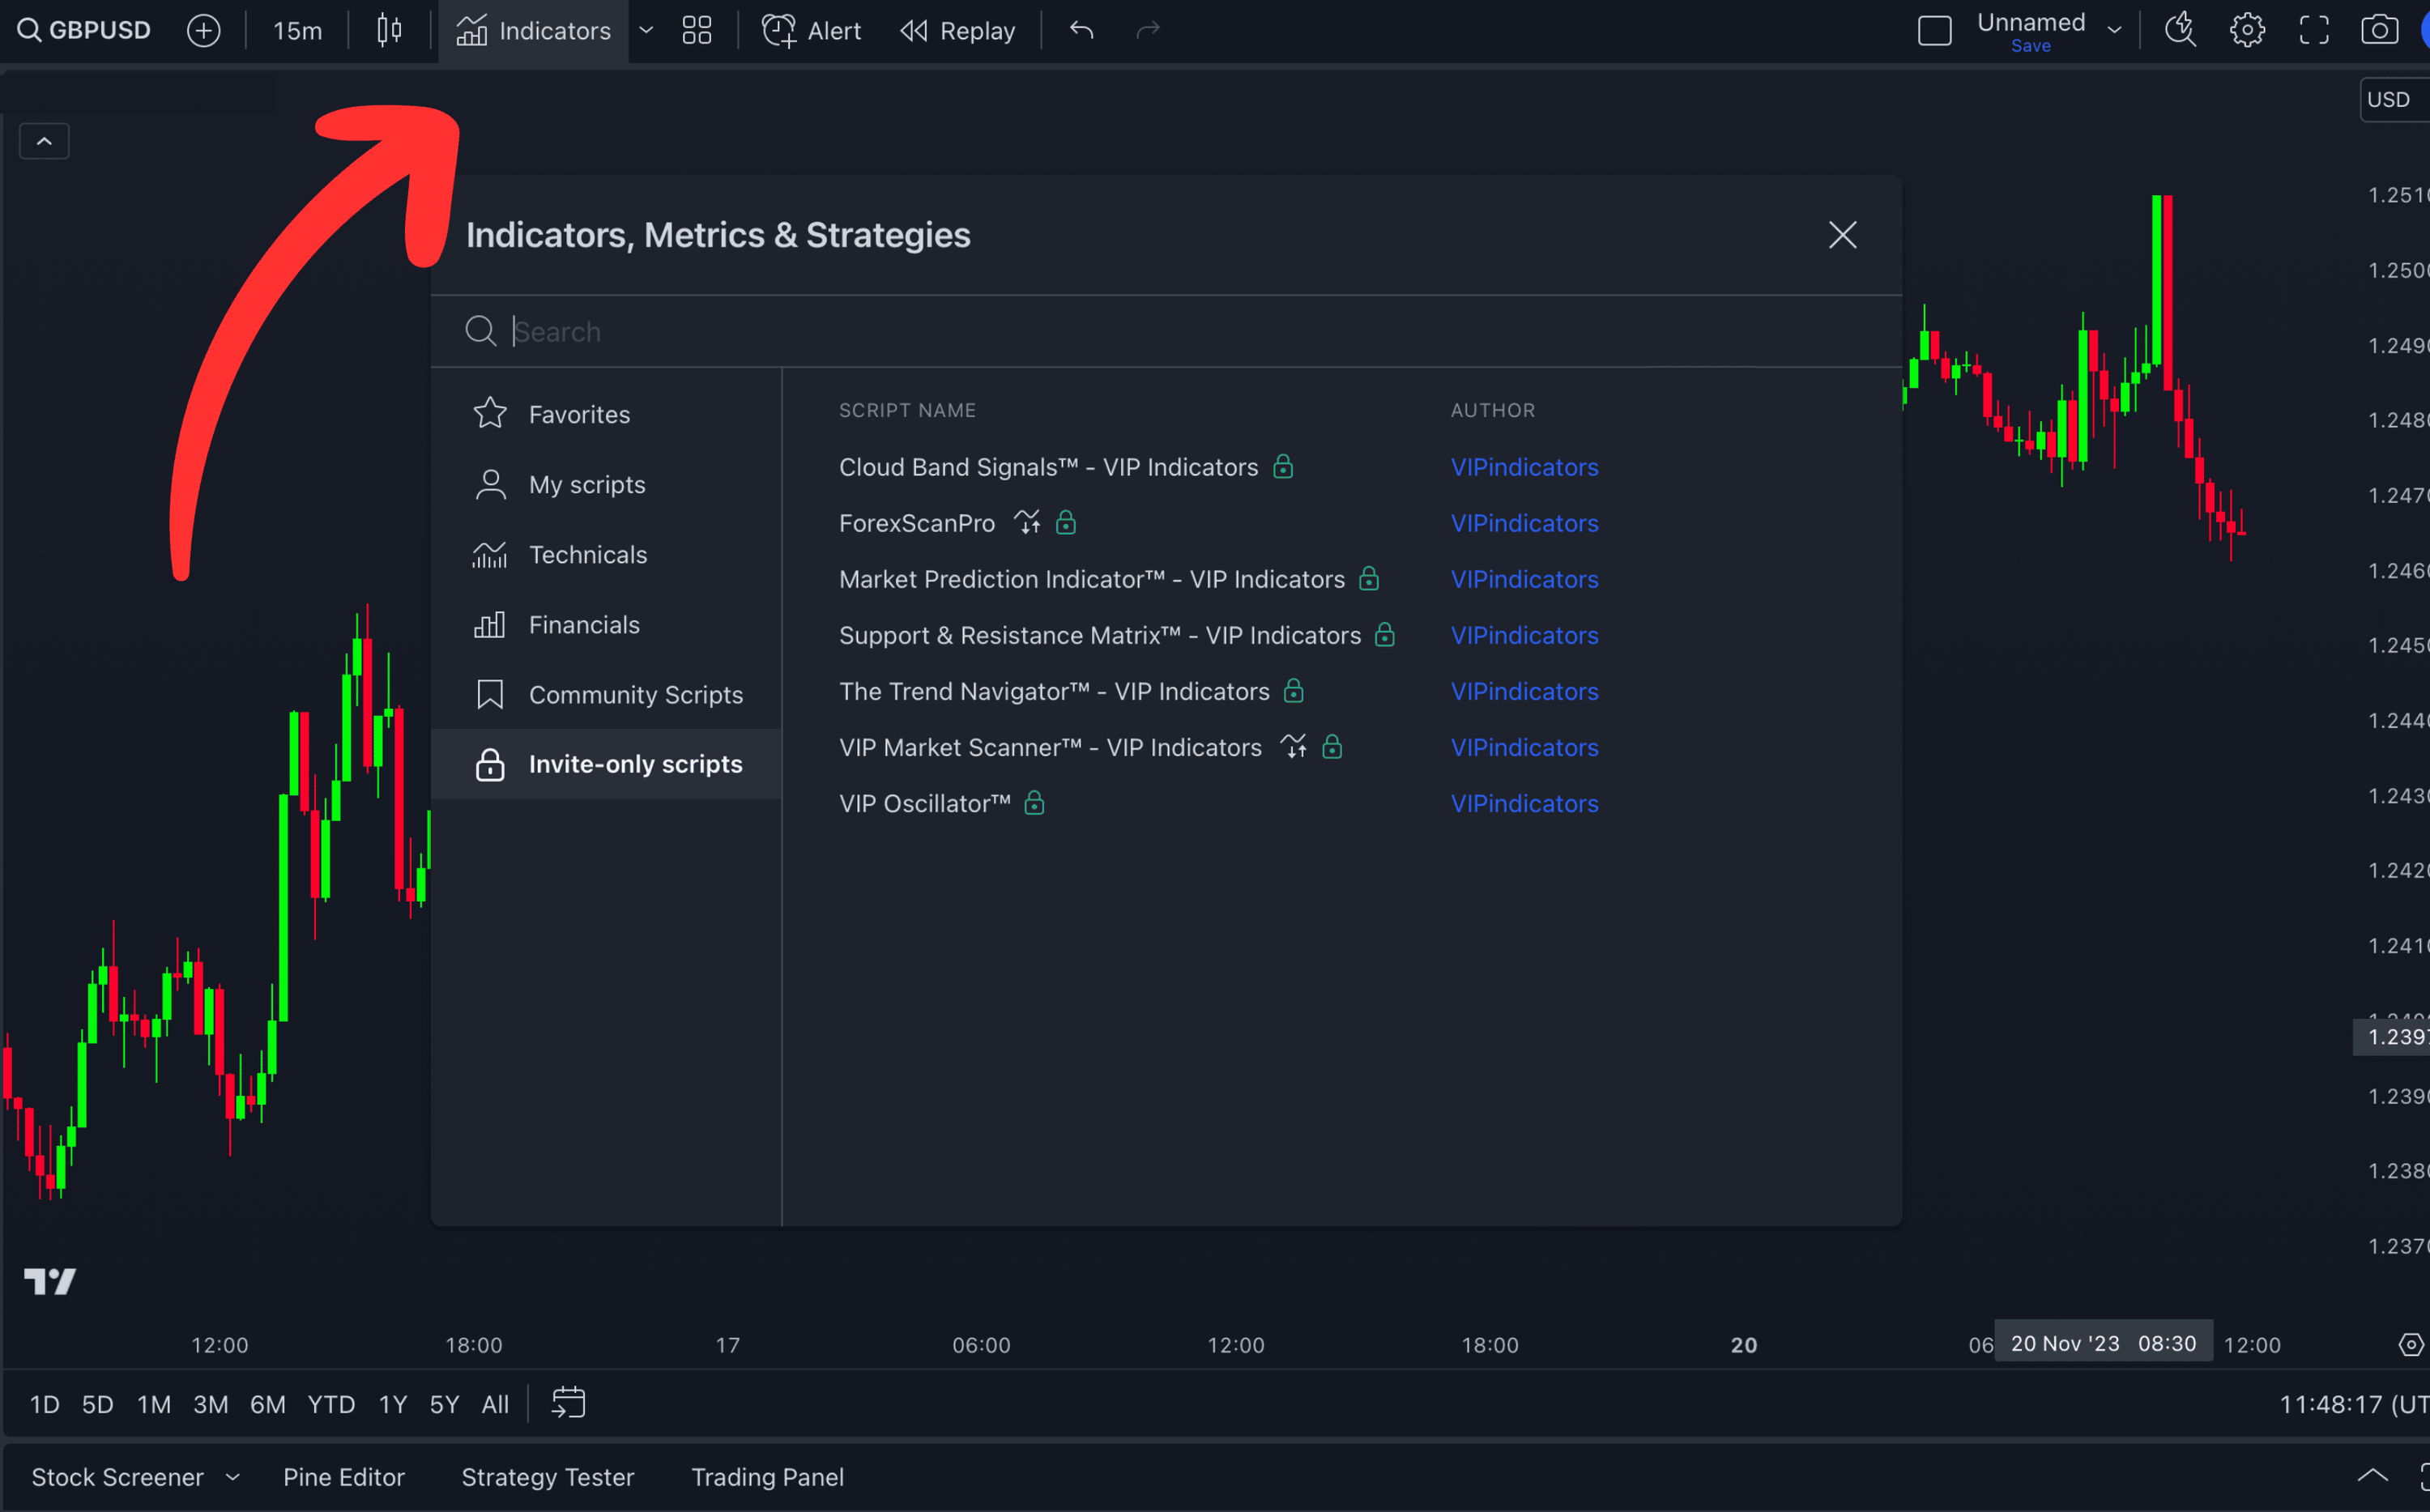Open chart settings gear icon

(2247, 31)
